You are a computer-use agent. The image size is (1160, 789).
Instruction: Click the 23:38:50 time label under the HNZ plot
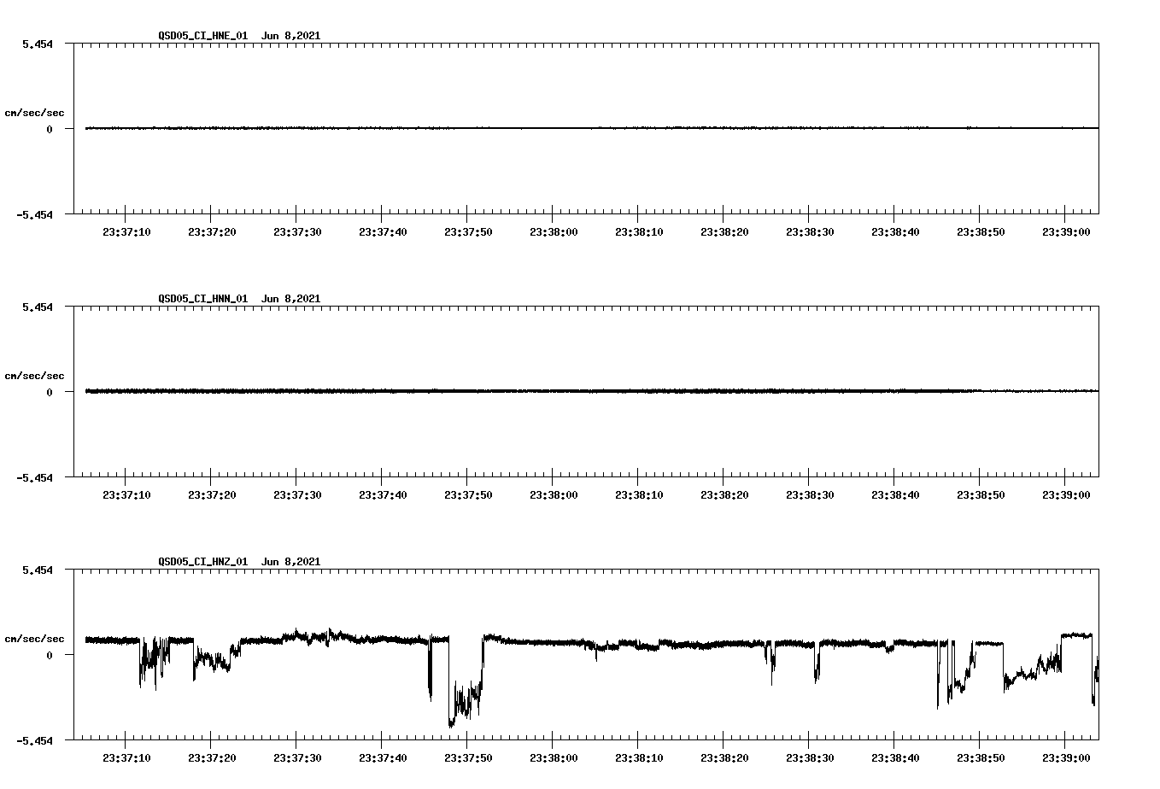pyautogui.click(x=981, y=757)
